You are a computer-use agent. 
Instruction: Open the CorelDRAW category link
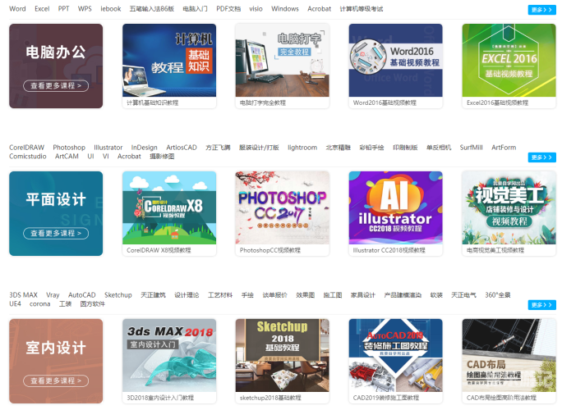[26, 148]
